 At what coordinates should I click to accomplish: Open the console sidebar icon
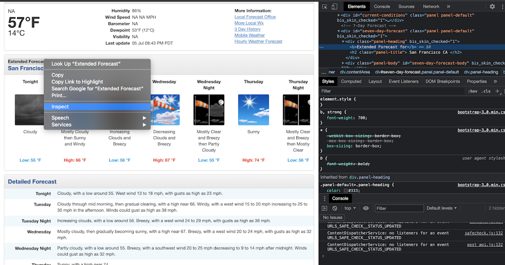click(324, 208)
